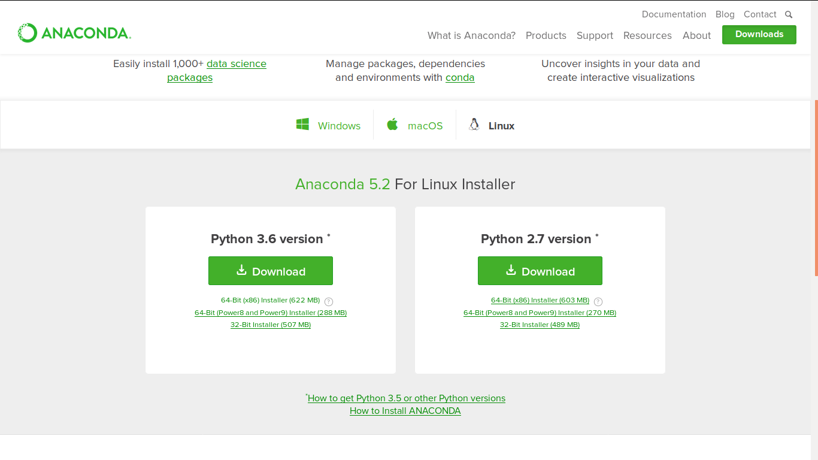
Task: Download Anaconda with Python 3.6
Action: (270, 270)
